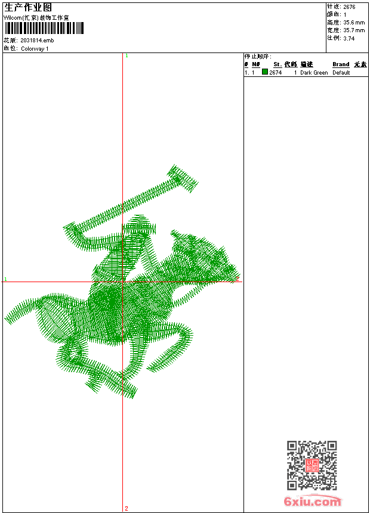This screenshot has height=513, width=370.
Task: Click the red '2' marker at the bottom of the vertical line
Action: click(127, 508)
